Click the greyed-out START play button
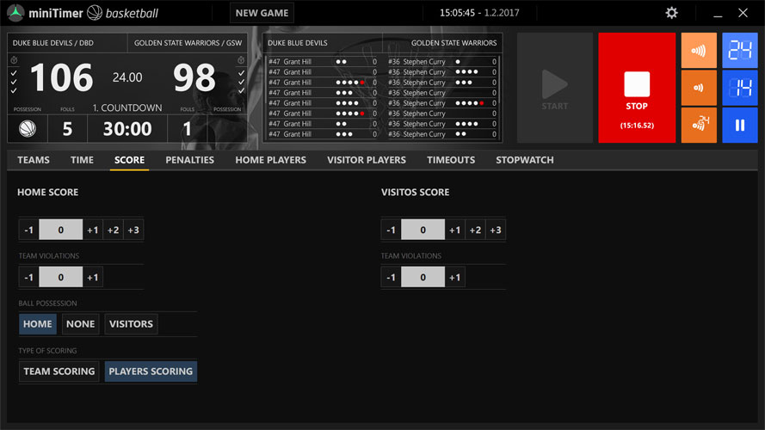The width and height of the screenshot is (765, 430). [x=555, y=88]
